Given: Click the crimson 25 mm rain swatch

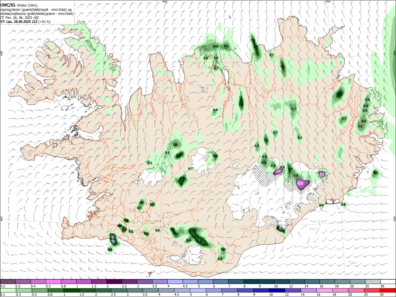Looking at the screenshot, I should (372, 291).
